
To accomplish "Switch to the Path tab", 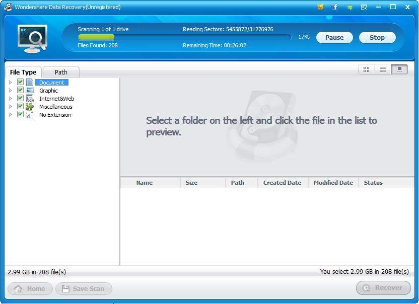I will coord(61,72).
